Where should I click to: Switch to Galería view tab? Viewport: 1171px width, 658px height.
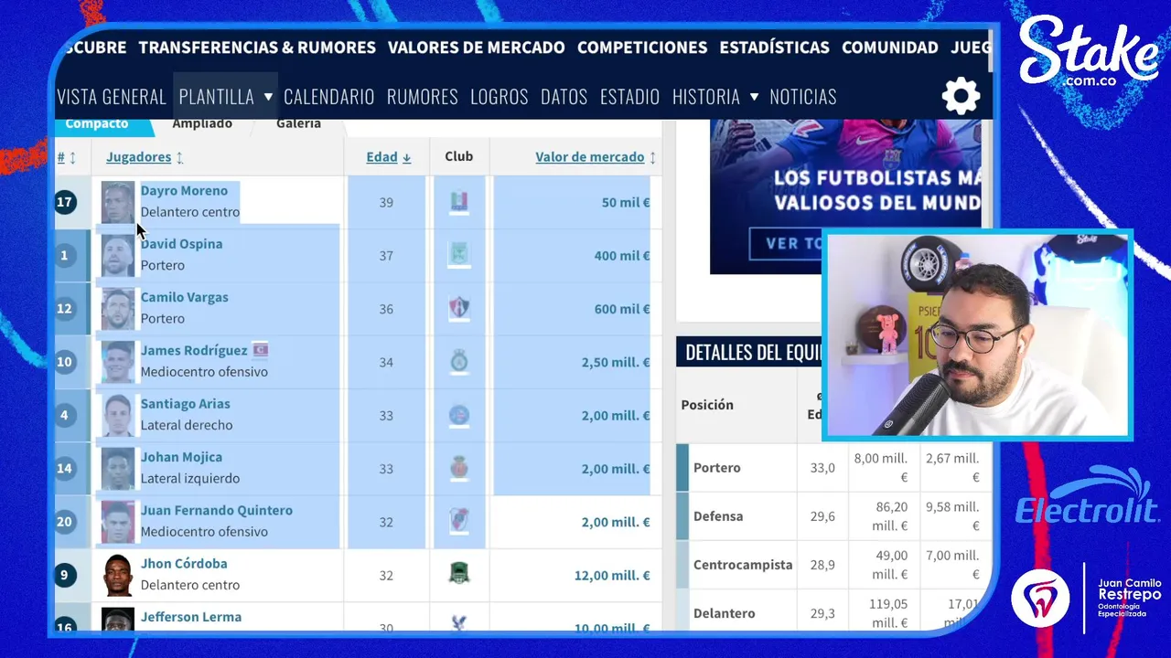(298, 123)
